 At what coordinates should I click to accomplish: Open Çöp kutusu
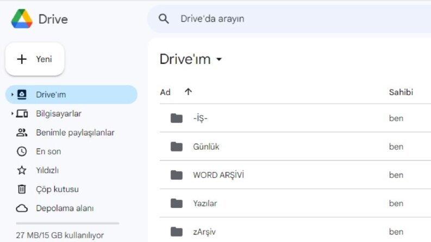tap(57, 189)
